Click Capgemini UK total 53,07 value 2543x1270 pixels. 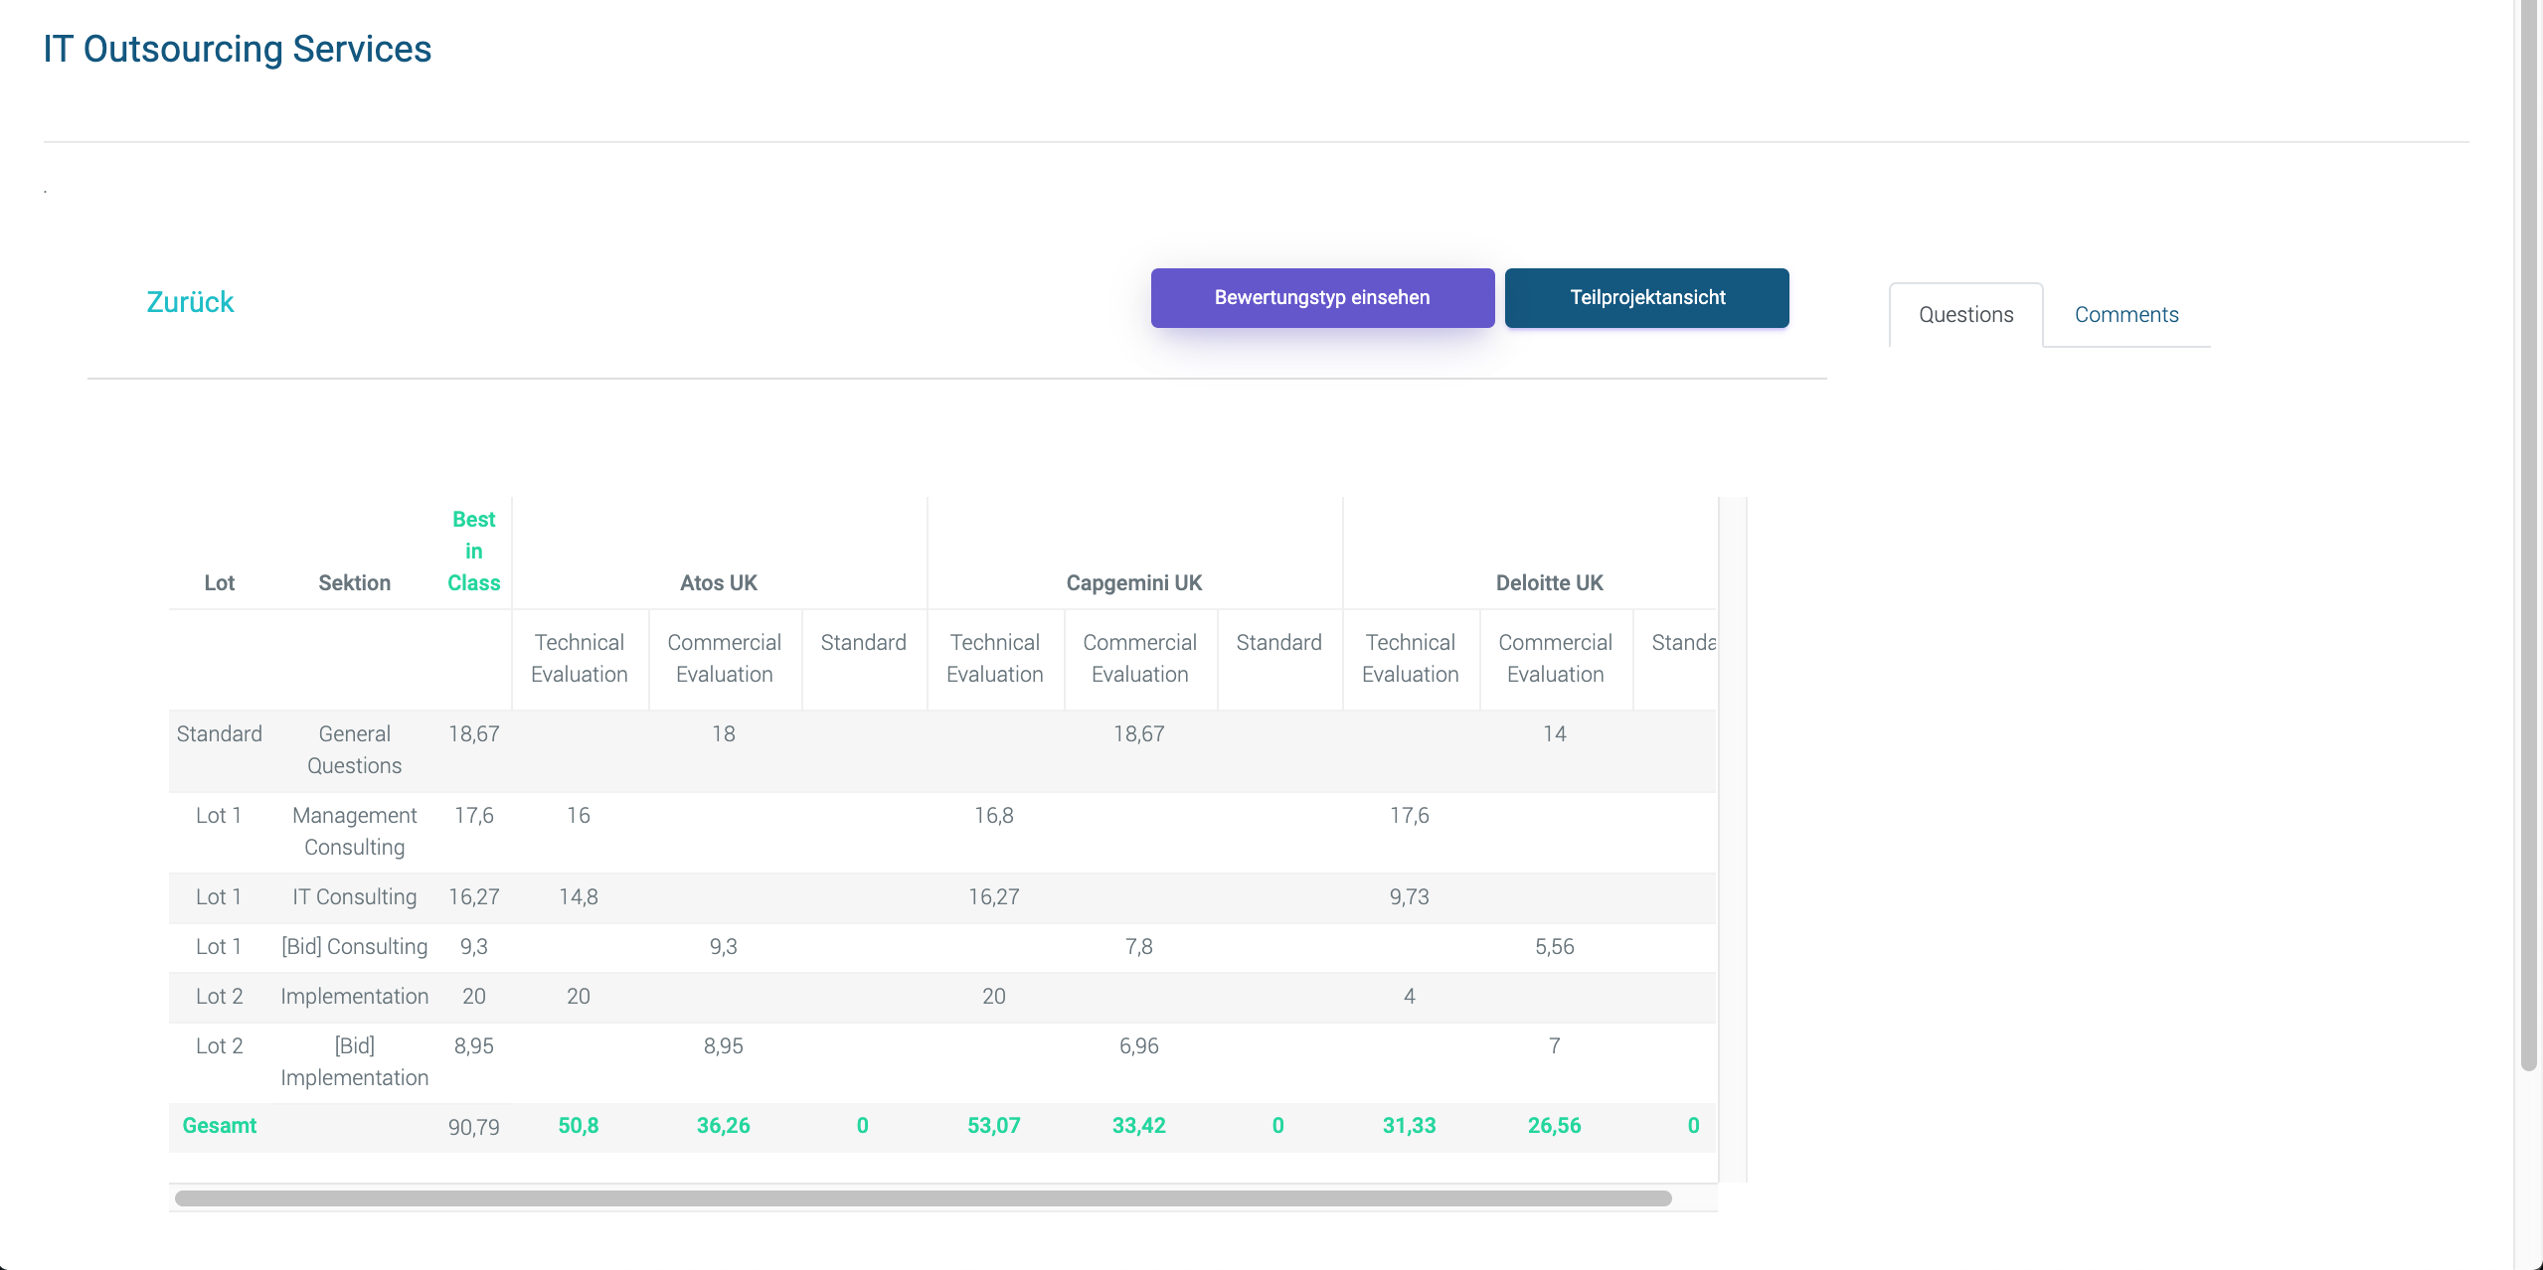(x=993, y=1126)
